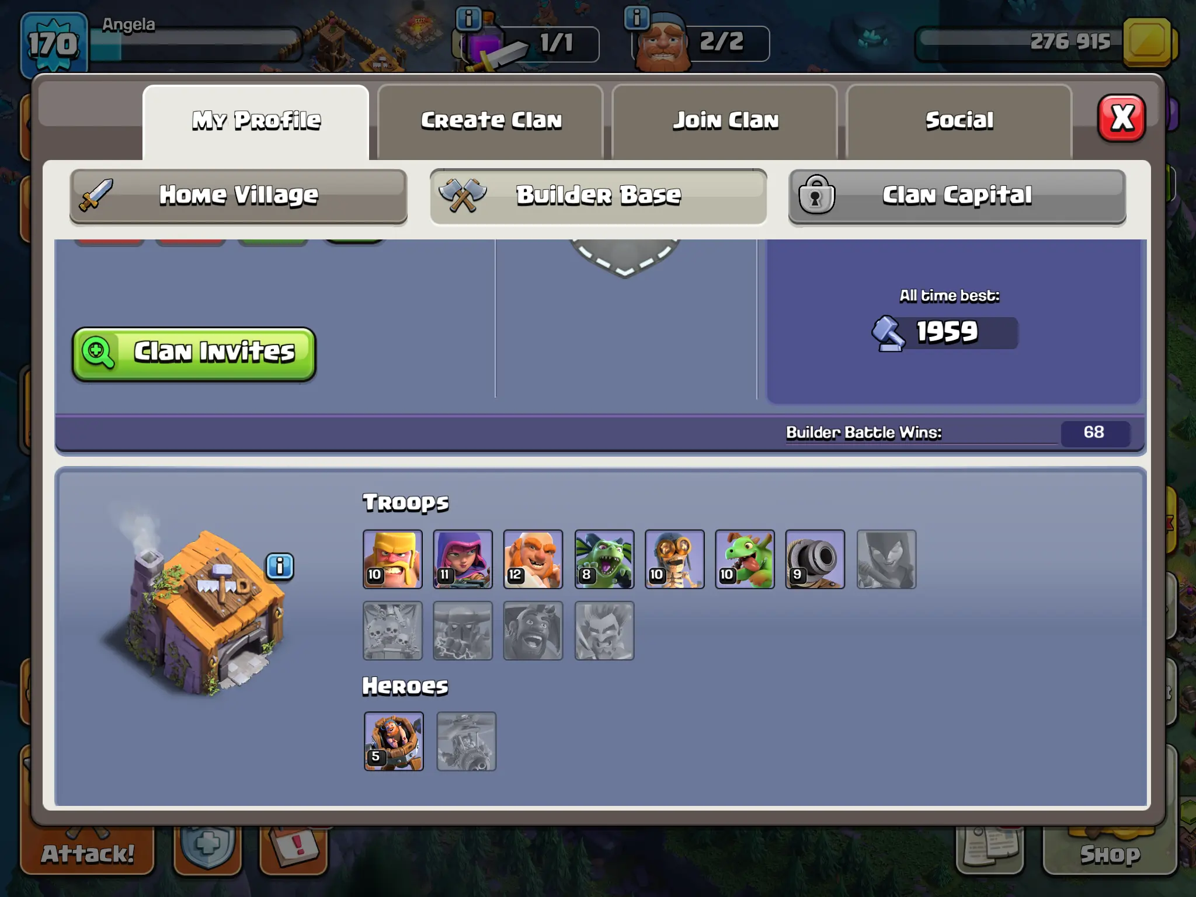Open the locked Clan Capital section

tap(957, 196)
